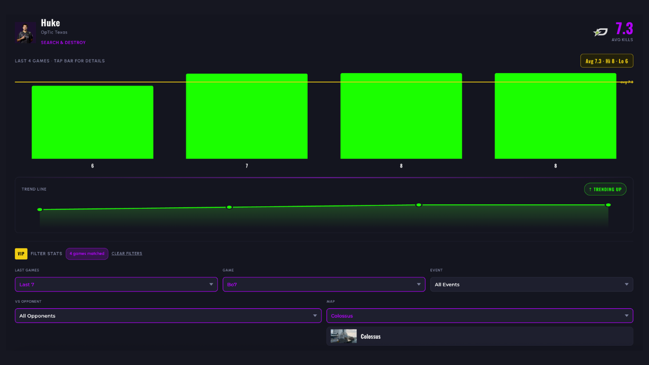Click the 'Trend Line' panel label
The image size is (649, 365).
pos(34,189)
